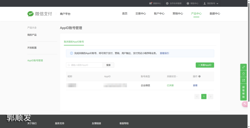Click the 合作伙伴搜索 label in the top bar
The width and height of the screenshot is (250, 128).
(176, 3)
